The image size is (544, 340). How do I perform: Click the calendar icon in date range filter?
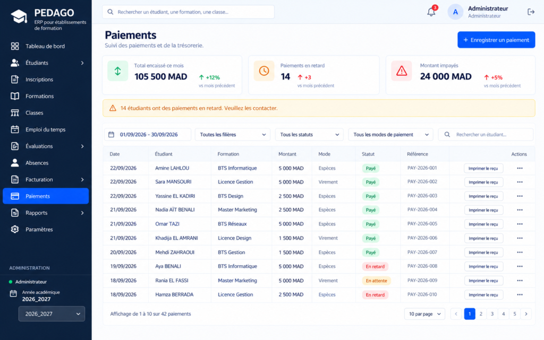point(111,134)
